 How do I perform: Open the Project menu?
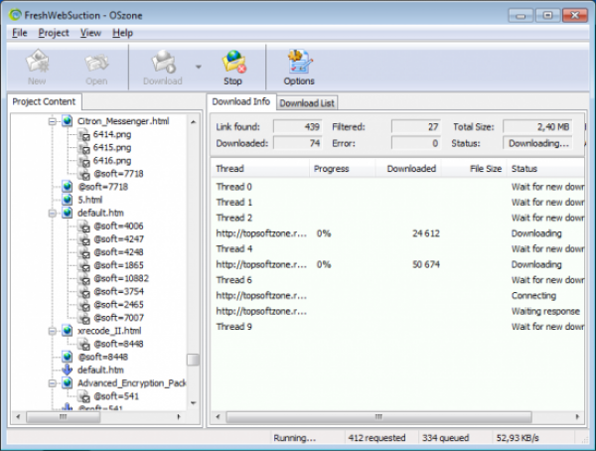point(54,33)
